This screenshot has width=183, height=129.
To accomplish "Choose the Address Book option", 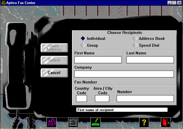I will pos(135,38).
